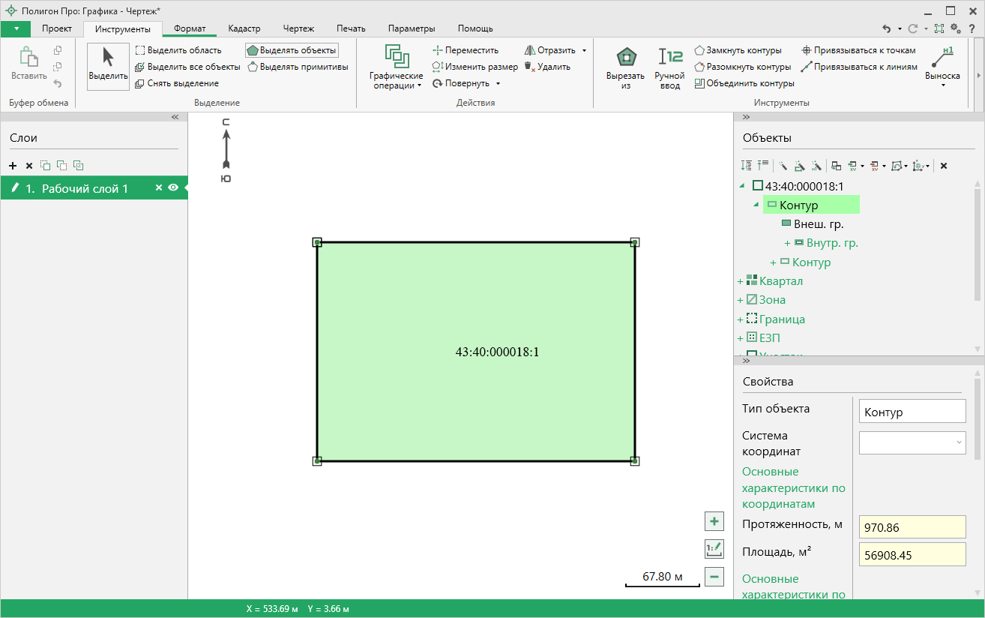
Task: Click the zoom in plus button
Action: pyautogui.click(x=714, y=521)
